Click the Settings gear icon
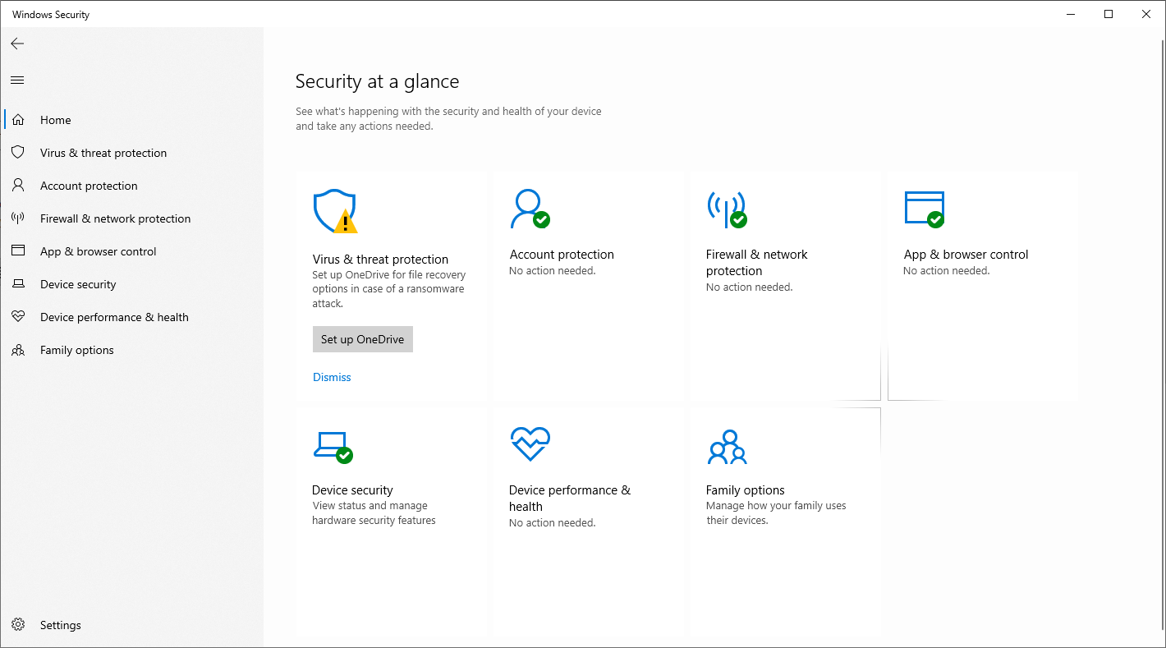Image resolution: width=1166 pixels, height=648 pixels. click(x=18, y=625)
